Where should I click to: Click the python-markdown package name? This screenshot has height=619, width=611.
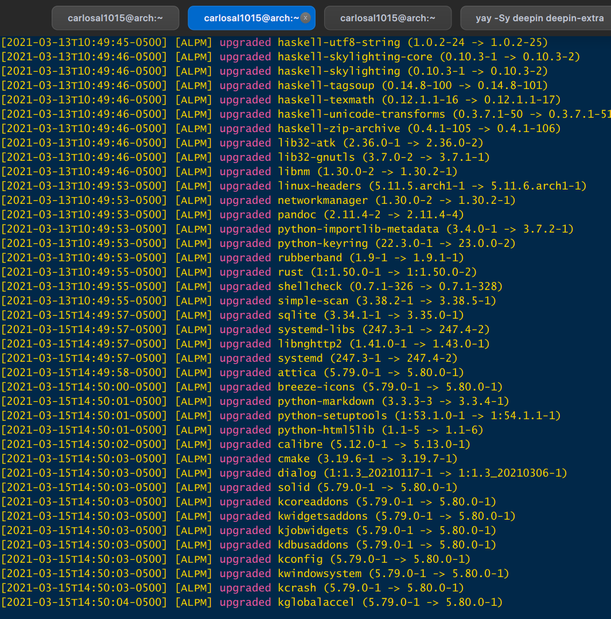tap(326, 401)
